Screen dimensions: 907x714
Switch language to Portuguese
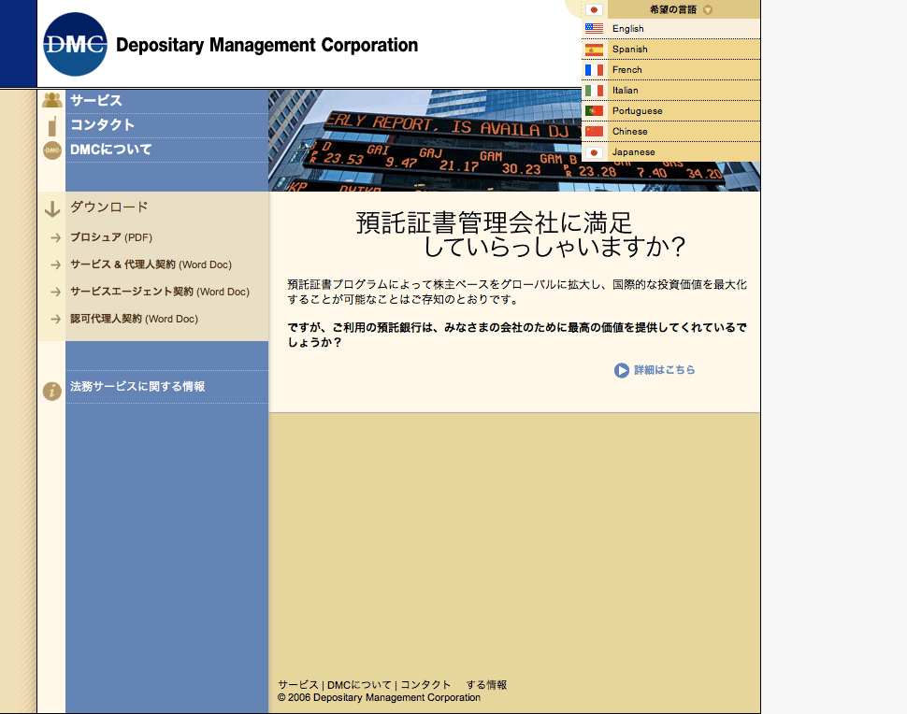point(637,111)
